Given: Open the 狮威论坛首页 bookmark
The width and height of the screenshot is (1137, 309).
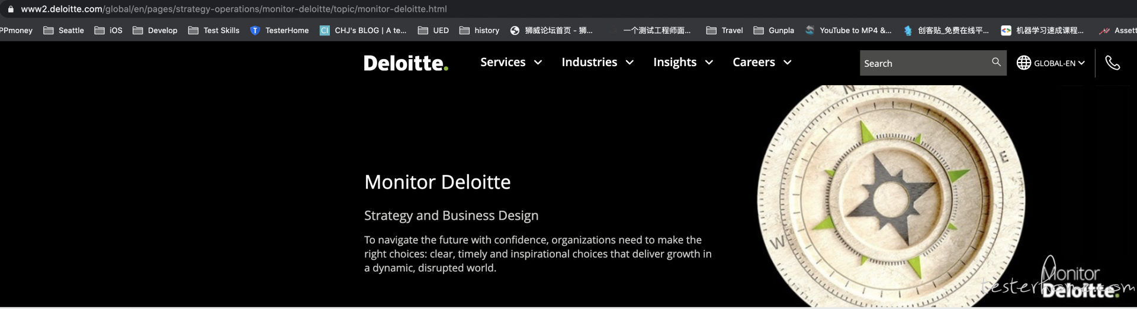Looking at the screenshot, I should click(551, 30).
